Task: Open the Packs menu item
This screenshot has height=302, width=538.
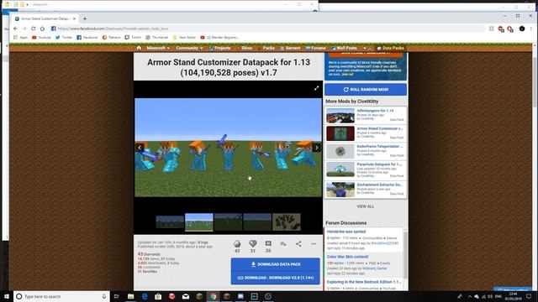Action: pyautogui.click(x=267, y=48)
